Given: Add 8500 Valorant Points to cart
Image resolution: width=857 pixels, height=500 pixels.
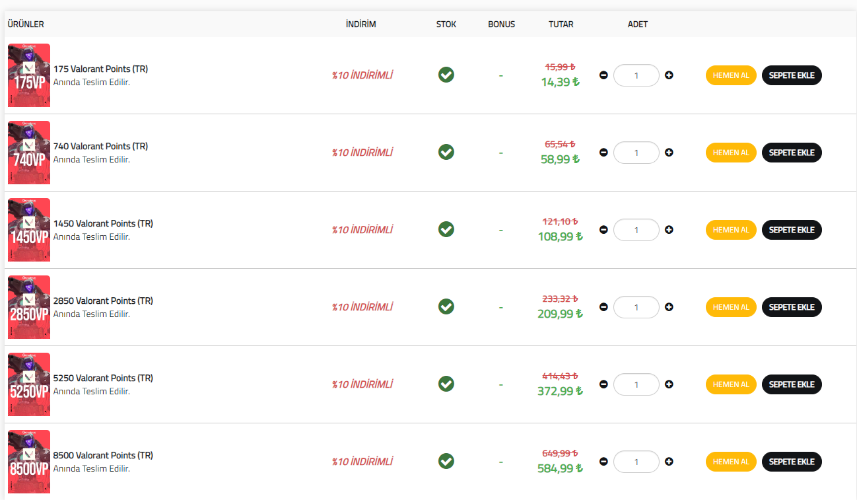Looking at the screenshot, I should (792, 462).
